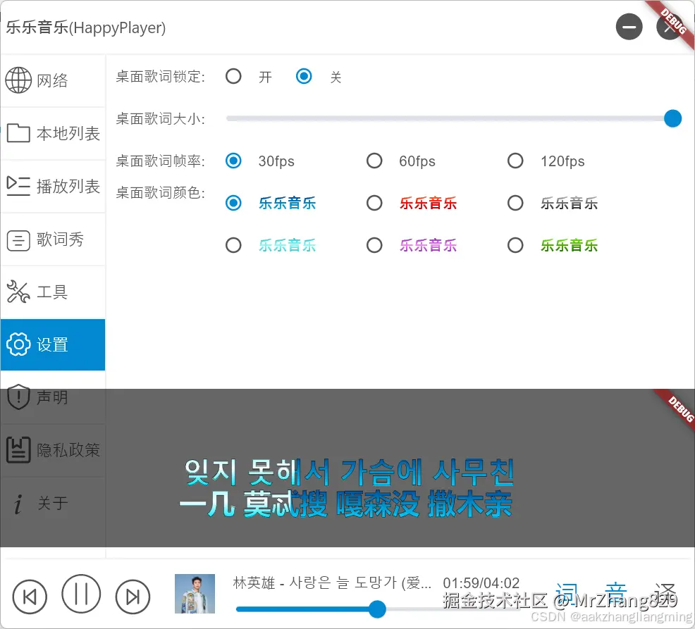Click the playback progress slider
Image resolution: width=695 pixels, height=629 pixels.
coord(377,609)
